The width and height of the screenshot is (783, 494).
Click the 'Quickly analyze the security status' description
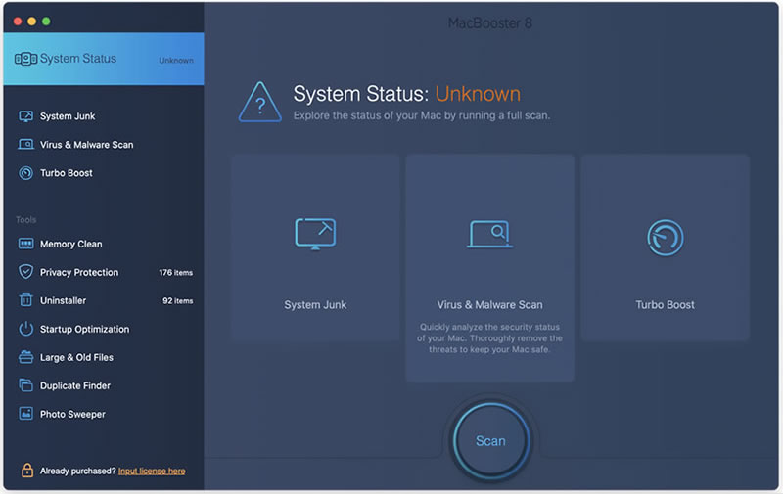point(490,338)
